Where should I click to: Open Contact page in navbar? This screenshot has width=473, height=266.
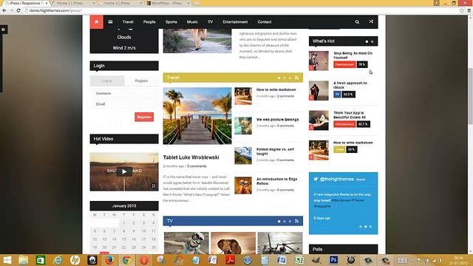coord(265,21)
